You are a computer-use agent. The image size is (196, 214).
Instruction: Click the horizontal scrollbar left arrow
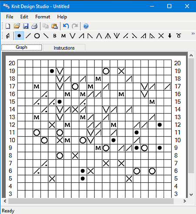5,201
